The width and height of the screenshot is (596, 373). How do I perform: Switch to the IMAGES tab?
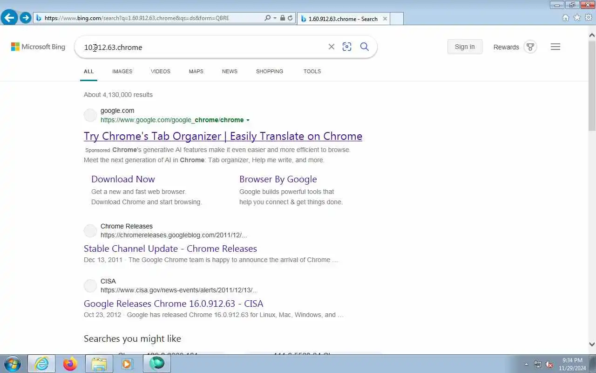pos(122,71)
